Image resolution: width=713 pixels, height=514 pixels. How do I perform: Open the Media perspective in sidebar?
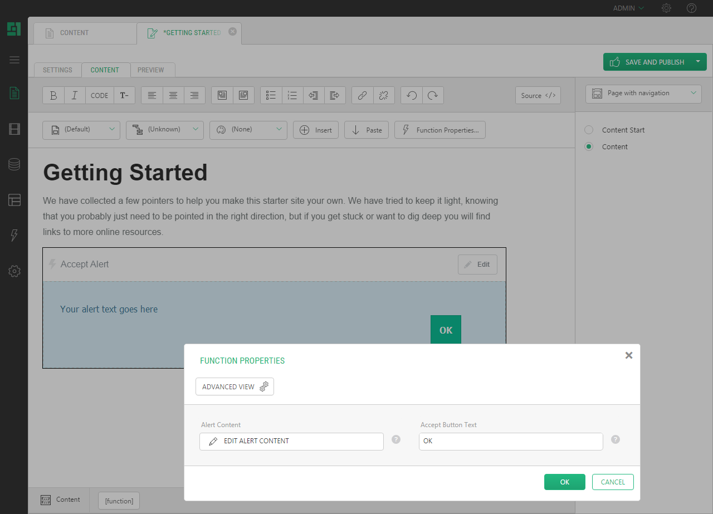point(14,129)
